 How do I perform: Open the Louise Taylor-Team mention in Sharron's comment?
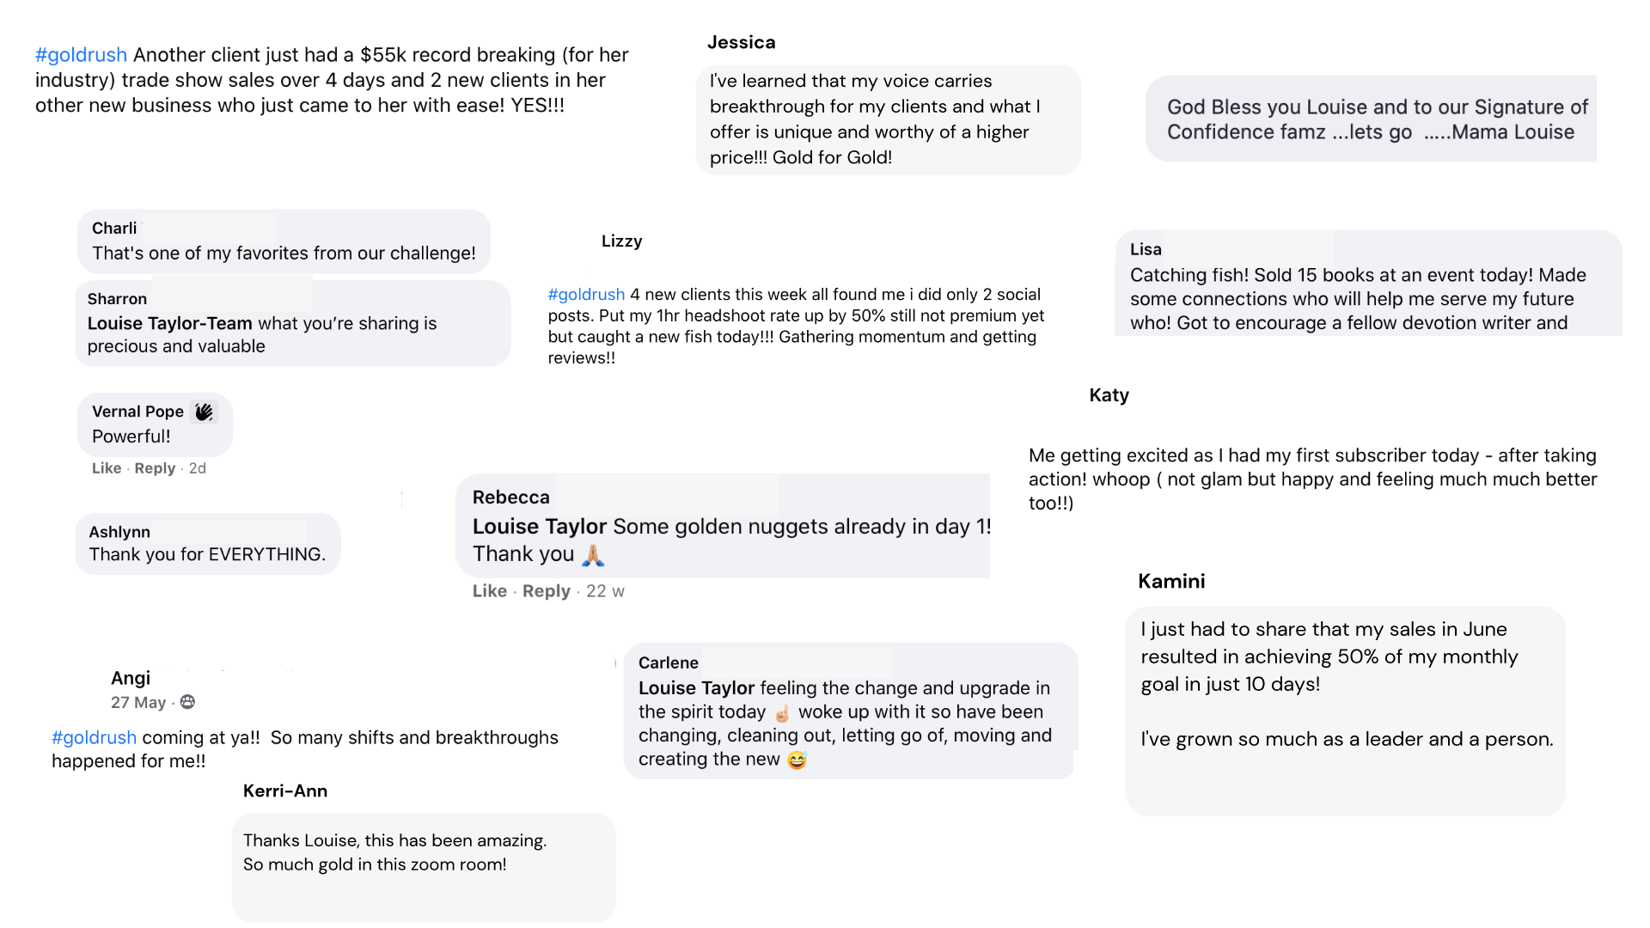169,323
